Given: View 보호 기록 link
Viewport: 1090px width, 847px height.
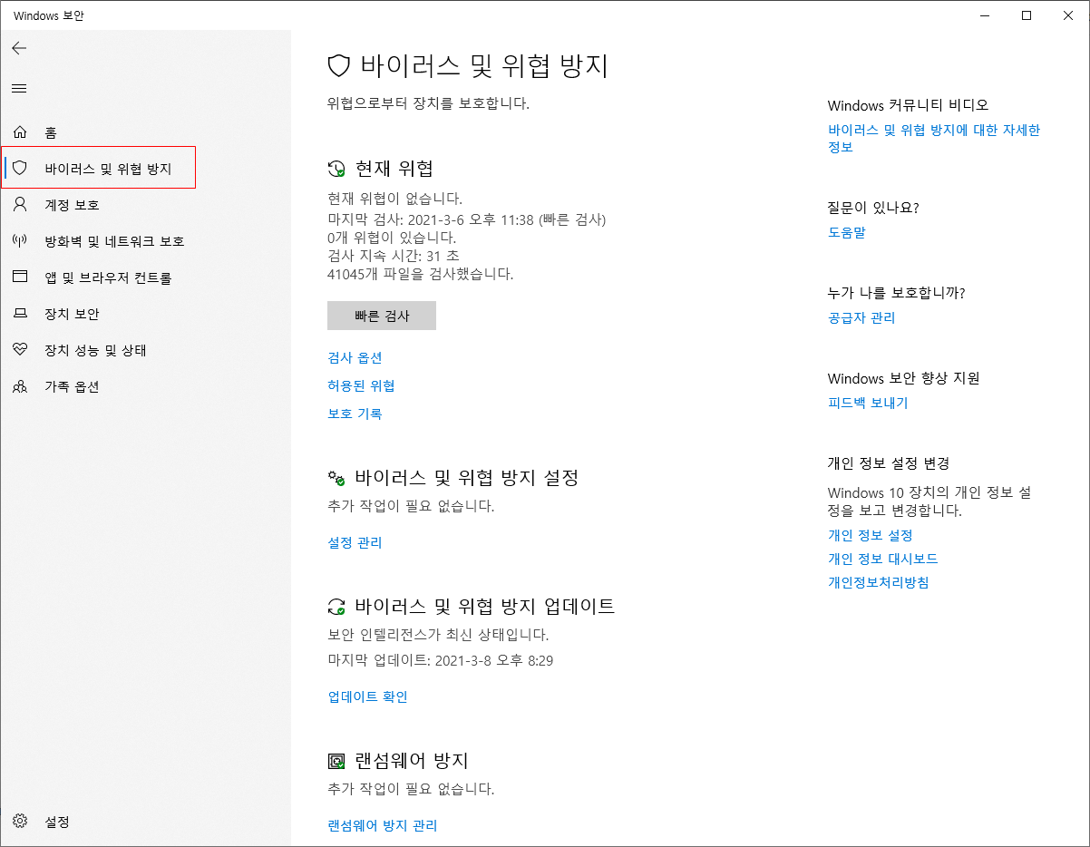Looking at the screenshot, I should [355, 414].
